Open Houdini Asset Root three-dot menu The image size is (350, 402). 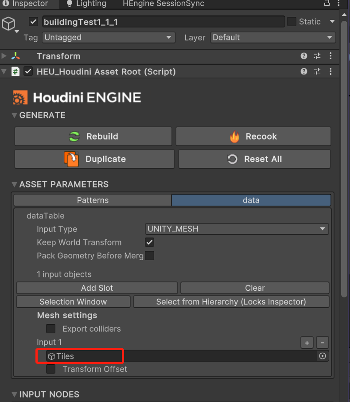click(331, 71)
